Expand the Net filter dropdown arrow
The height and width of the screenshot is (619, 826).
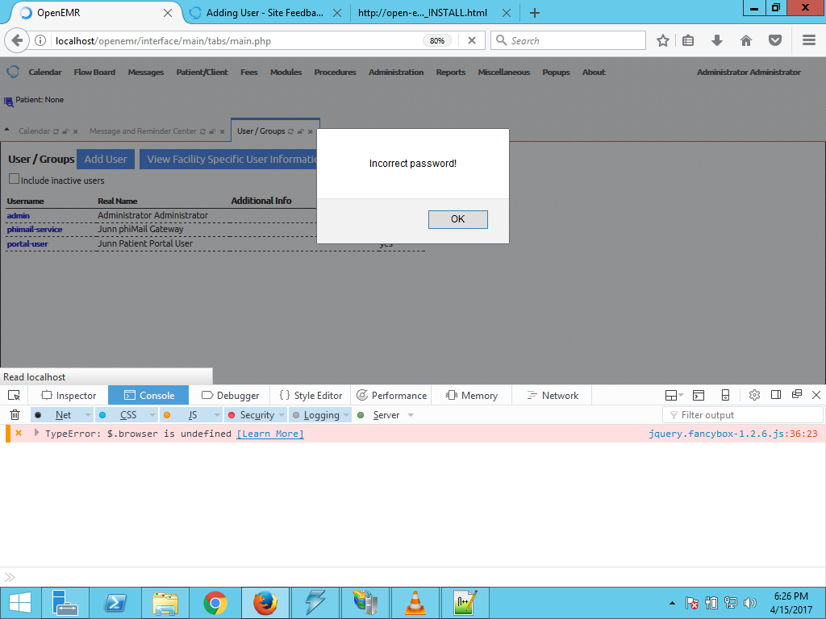88,415
